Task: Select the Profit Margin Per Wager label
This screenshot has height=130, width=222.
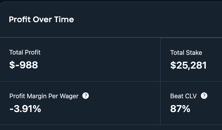Action: coord(44,96)
